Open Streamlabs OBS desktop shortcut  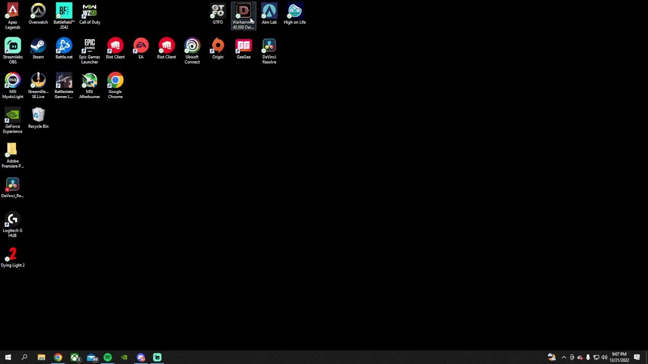click(x=13, y=51)
